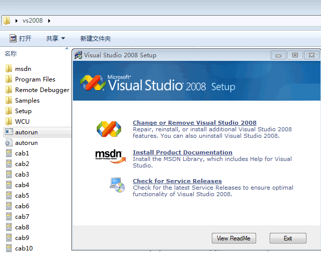321x253 pixels.
Task: Expand the arrow before vs2008 in address bar
Action: point(17,21)
